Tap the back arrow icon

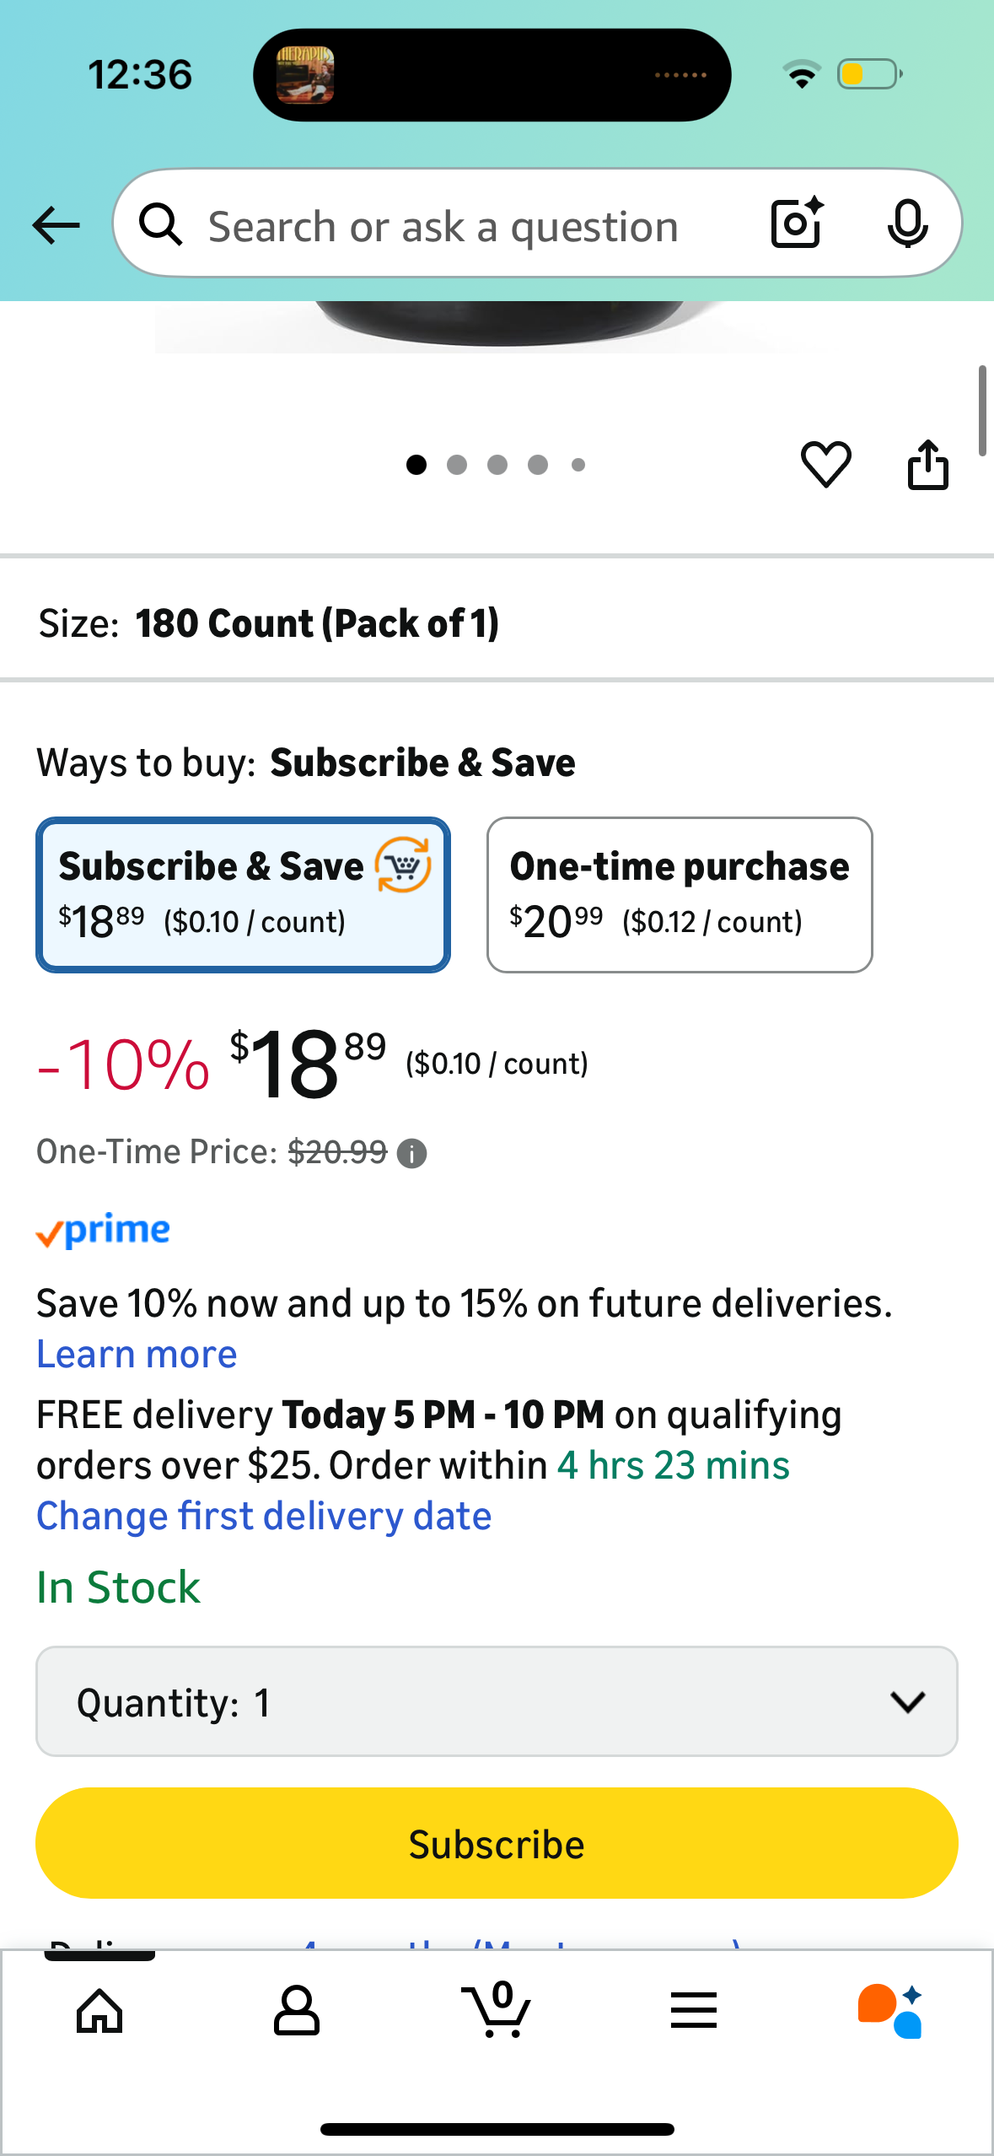pyautogui.click(x=56, y=225)
